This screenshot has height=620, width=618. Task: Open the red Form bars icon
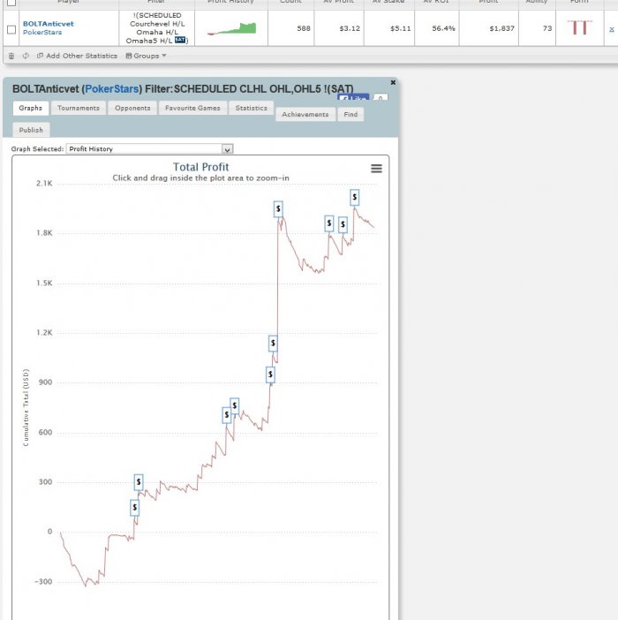(x=580, y=27)
